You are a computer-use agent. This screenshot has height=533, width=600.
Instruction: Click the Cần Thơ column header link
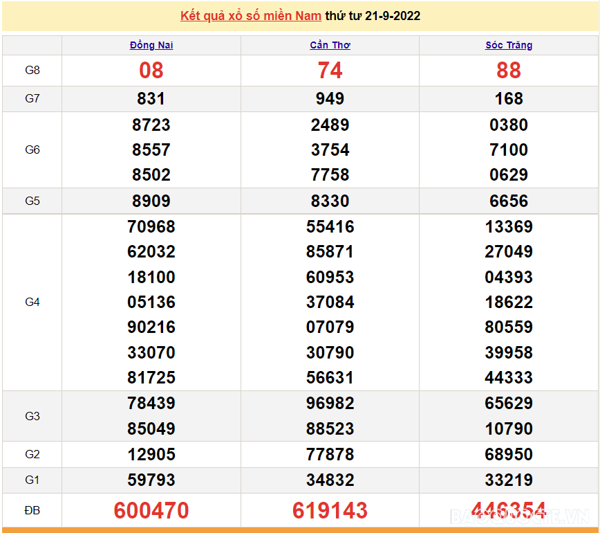point(330,45)
